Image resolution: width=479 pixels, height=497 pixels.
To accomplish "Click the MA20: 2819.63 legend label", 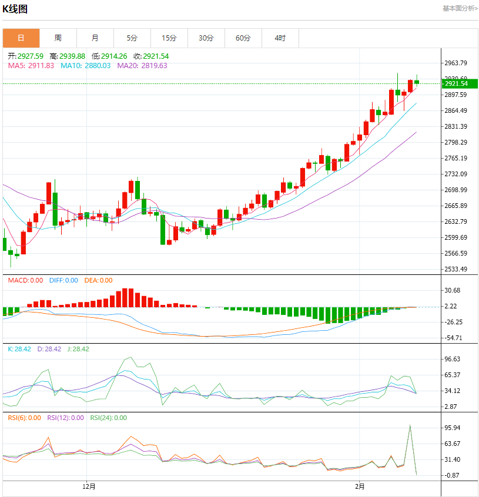I will 142,65.
